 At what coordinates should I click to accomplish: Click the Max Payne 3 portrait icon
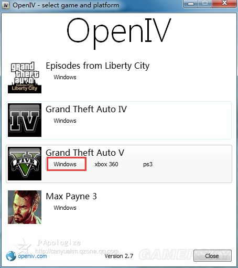point(25,207)
